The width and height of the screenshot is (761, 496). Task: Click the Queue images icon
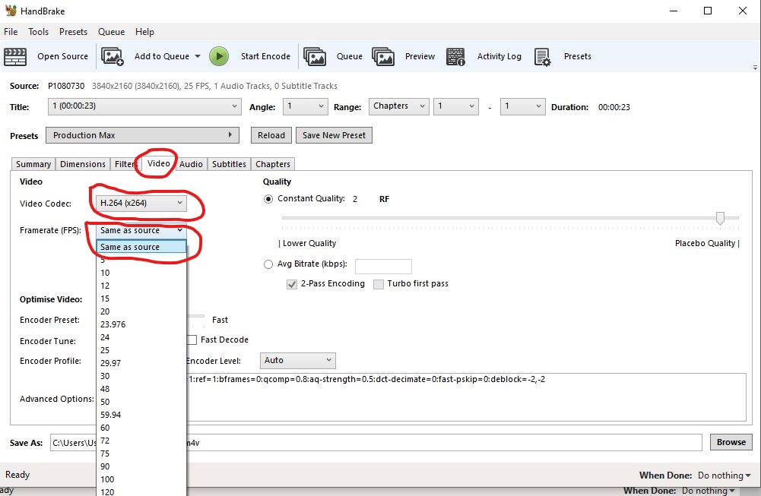315,56
